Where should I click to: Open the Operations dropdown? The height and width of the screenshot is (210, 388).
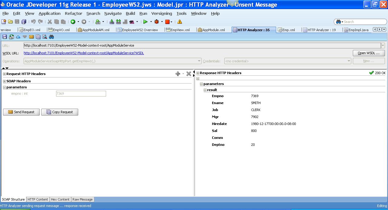[199, 61]
